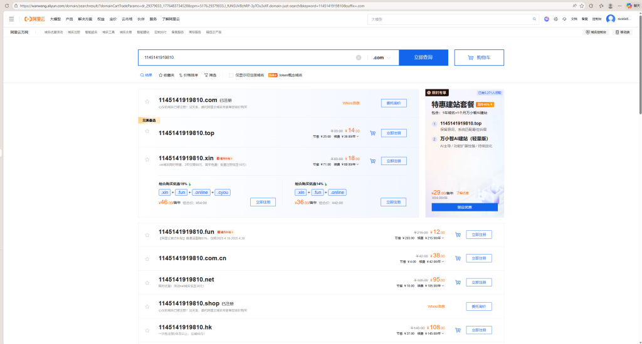This screenshot has width=642, height=344.
Task: Open the user avatar account menu
Action: pyautogui.click(x=610, y=19)
